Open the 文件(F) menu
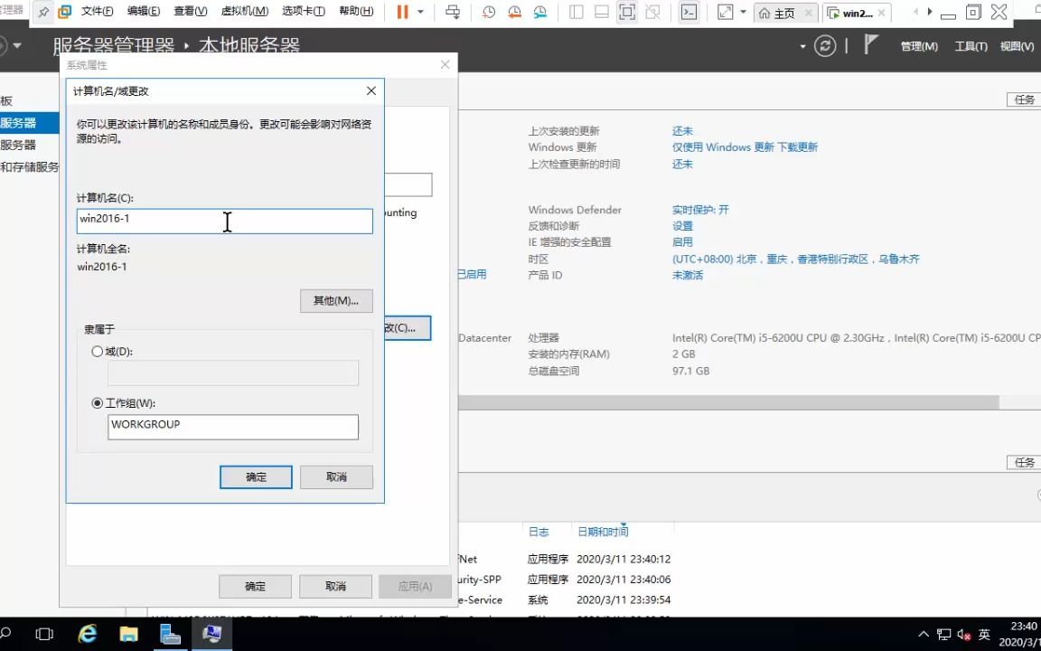The height and width of the screenshot is (651, 1041). click(97, 11)
